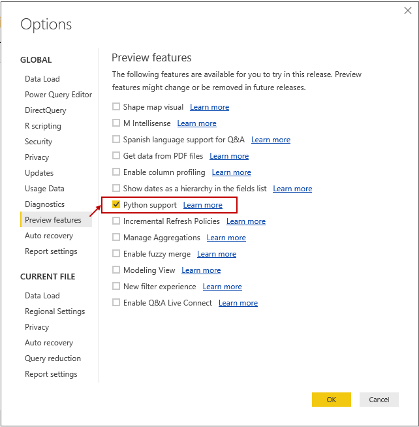The height and width of the screenshot is (427, 419).
Task: Enable the Shape map visual checkbox
Action: (116, 107)
